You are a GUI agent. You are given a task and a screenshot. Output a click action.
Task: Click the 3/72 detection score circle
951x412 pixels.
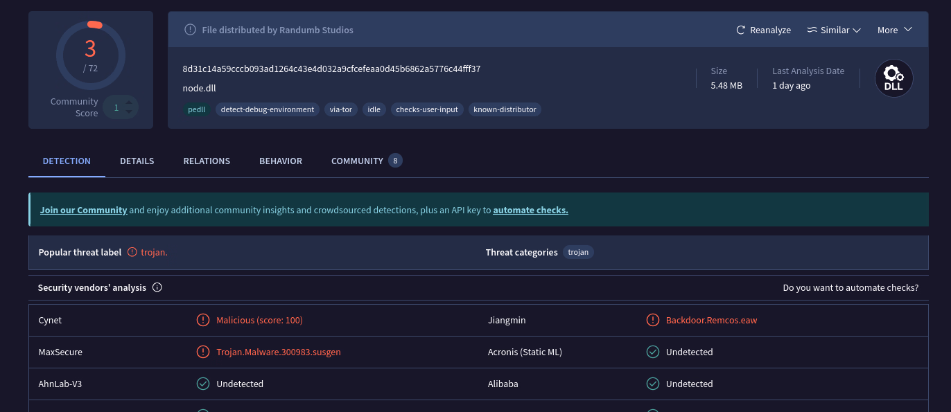click(x=90, y=55)
